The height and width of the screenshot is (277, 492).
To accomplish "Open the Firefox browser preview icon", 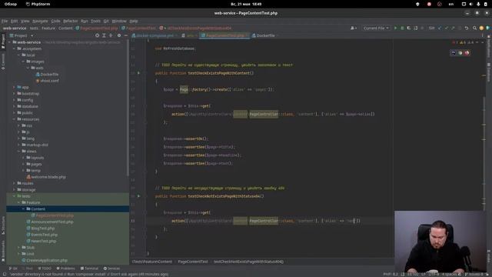I will pyautogui.click(x=467, y=53).
